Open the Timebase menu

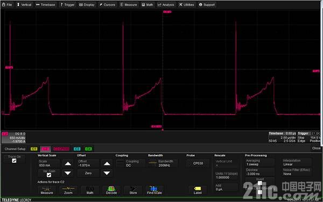point(46,5)
